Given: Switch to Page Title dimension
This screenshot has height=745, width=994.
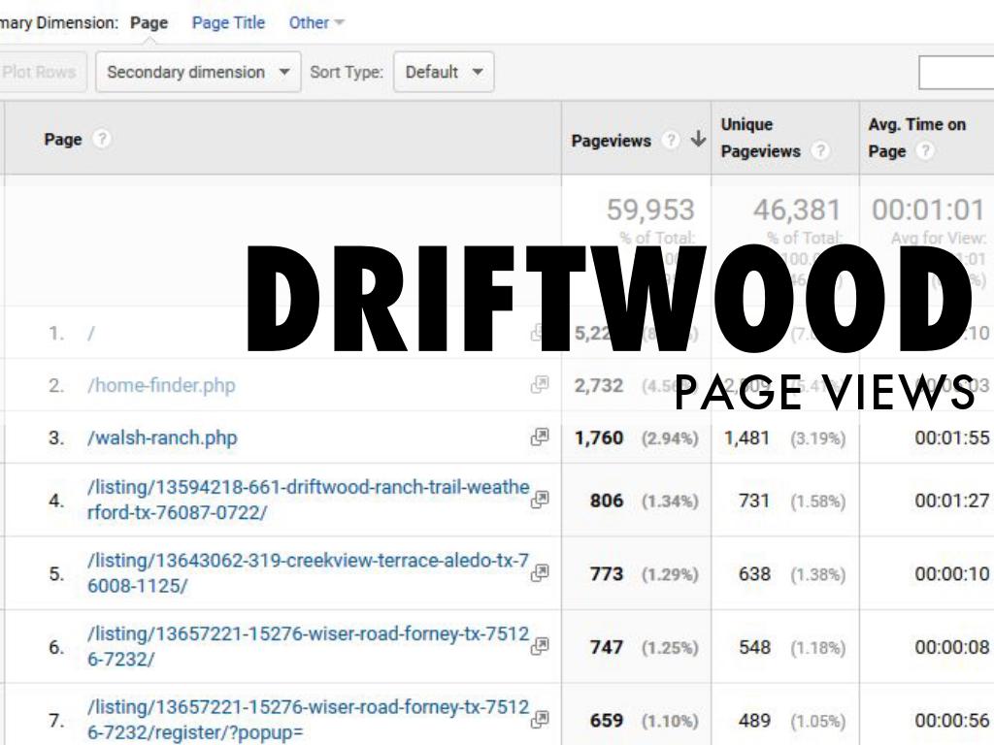Looking at the screenshot, I should click(x=228, y=22).
